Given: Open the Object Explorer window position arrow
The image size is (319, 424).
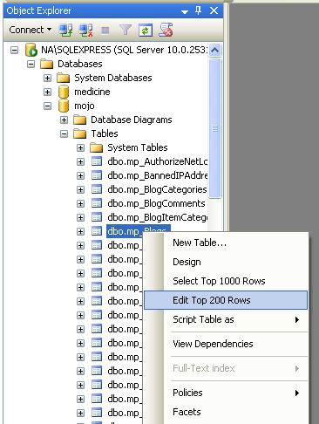Looking at the screenshot, I should coord(185,11).
